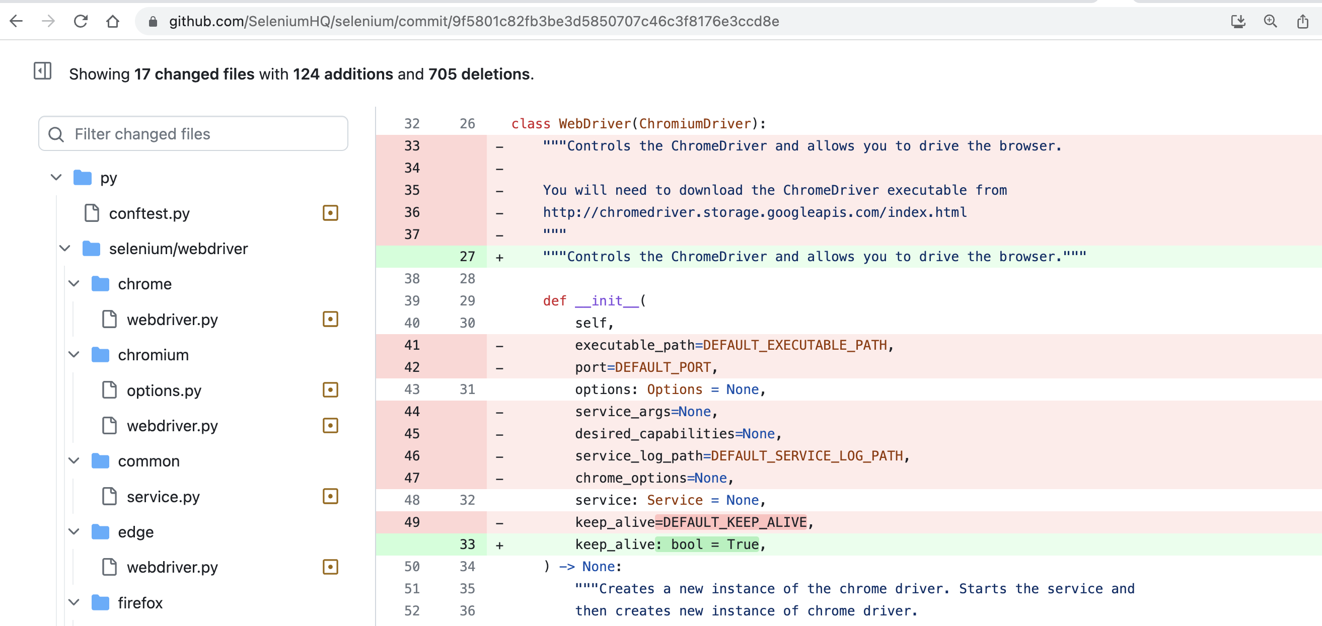Open service.py under common folder
The height and width of the screenshot is (626, 1322).
point(163,496)
